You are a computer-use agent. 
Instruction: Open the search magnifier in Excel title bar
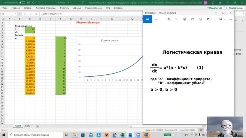click(x=83, y=3)
